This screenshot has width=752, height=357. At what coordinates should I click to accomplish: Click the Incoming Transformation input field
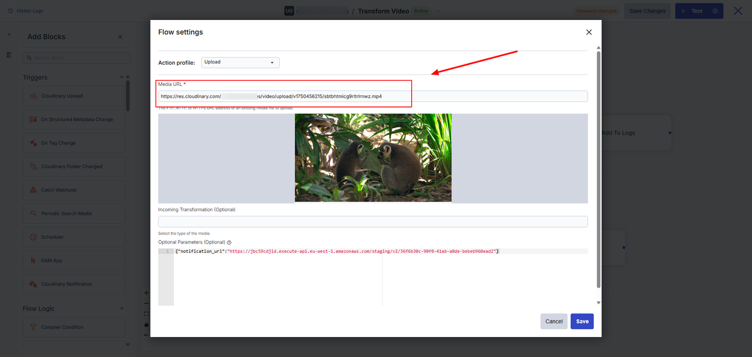tap(372, 222)
